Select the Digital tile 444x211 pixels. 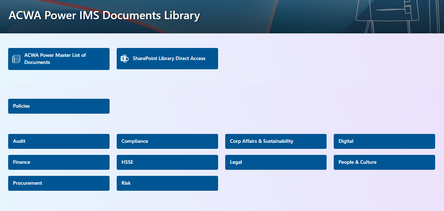click(x=384, y=141)
